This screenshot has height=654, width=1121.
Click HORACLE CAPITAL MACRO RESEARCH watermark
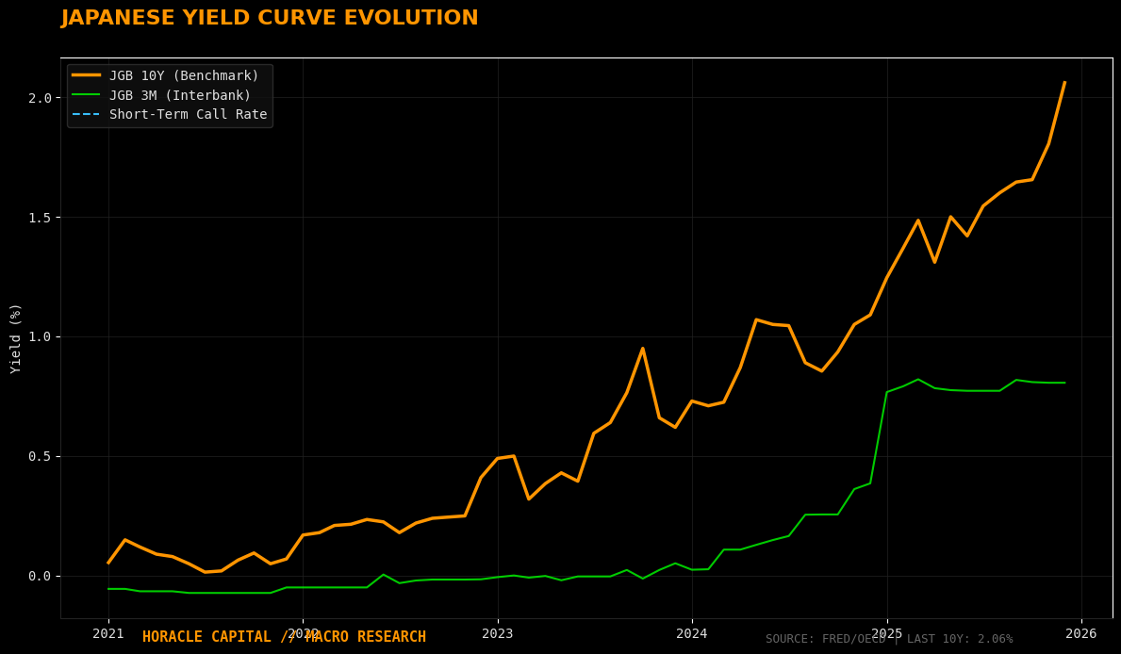(x=283, y=636)
